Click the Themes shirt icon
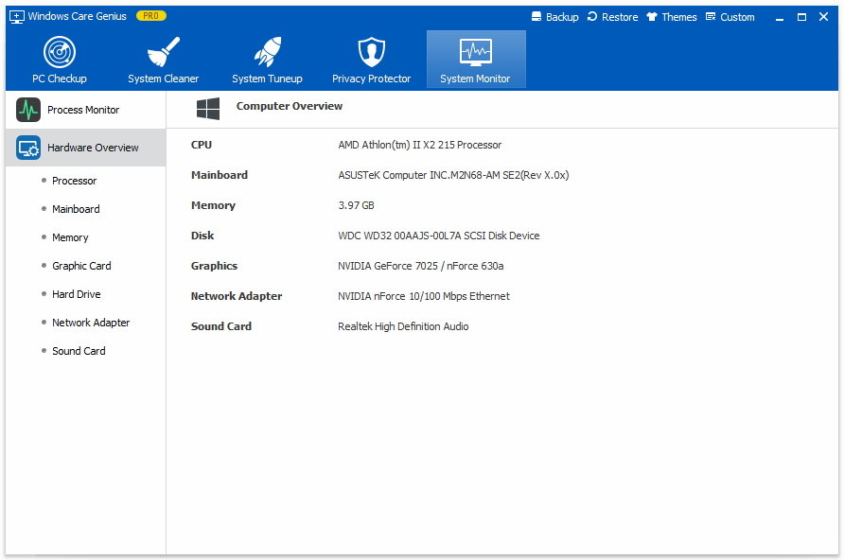This screenshot has height=560, width=844. tap(652, 17)
